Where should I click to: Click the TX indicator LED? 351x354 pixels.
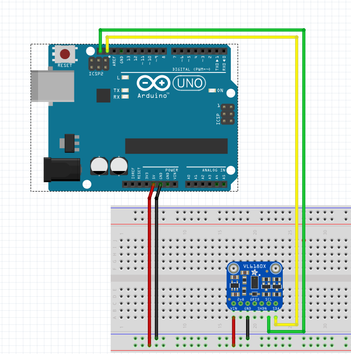(125, 91)
